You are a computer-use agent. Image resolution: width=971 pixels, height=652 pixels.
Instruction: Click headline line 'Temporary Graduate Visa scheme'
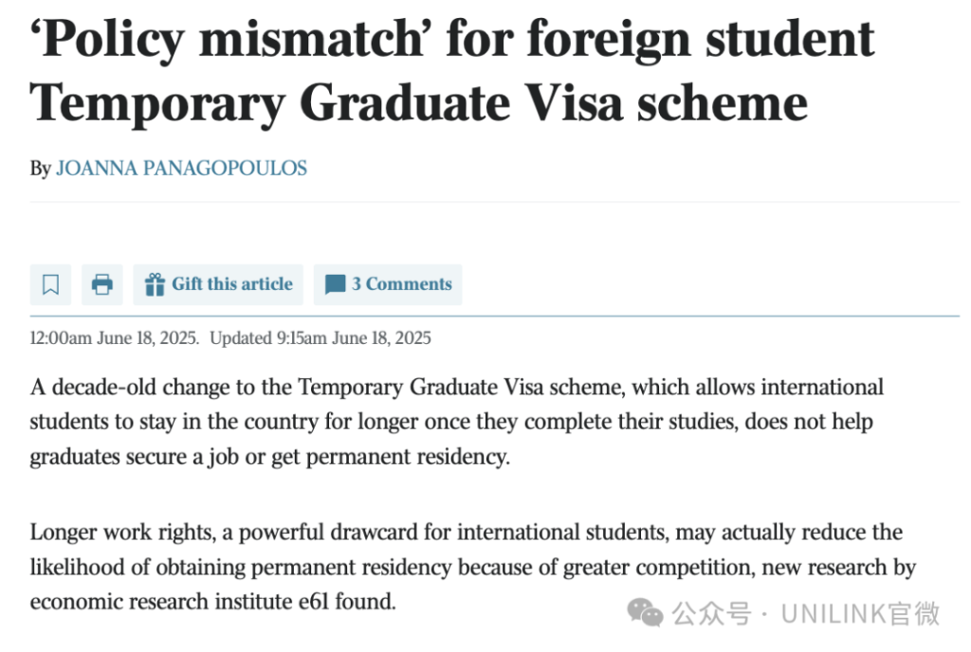click(x=418, y=104)
